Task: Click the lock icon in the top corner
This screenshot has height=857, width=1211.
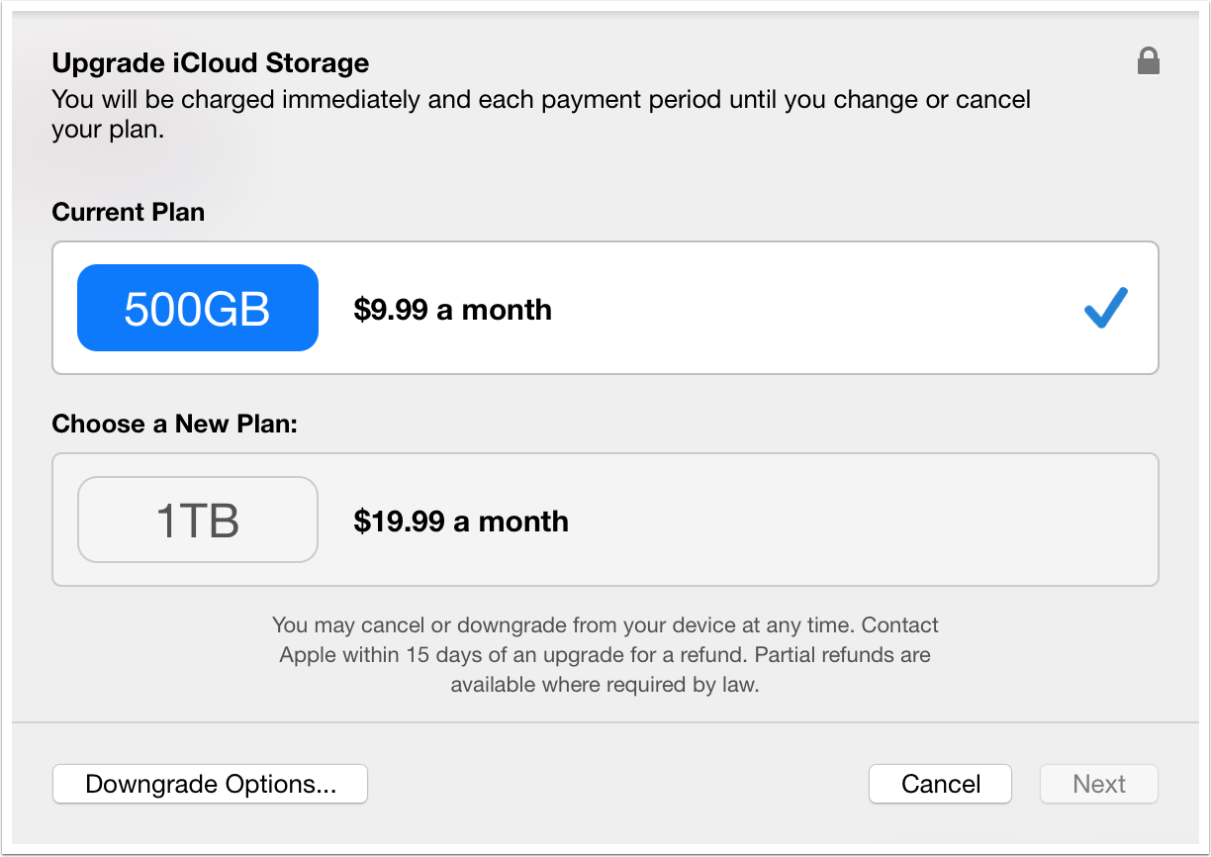Action: pos(1148,62)
